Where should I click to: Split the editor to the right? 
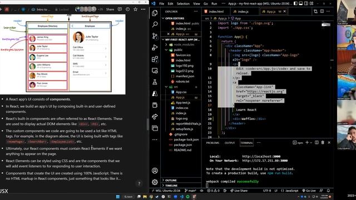click(322, 11)
